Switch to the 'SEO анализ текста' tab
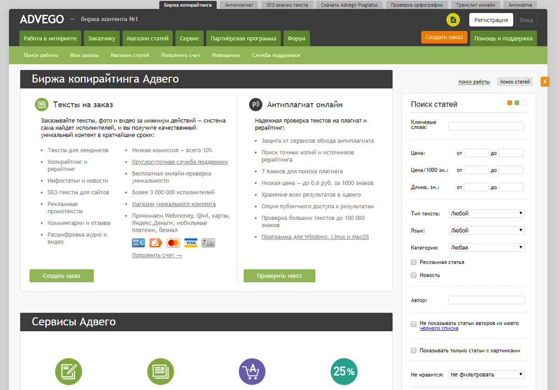This screenshot has height=390, width=559. [287, 5]
